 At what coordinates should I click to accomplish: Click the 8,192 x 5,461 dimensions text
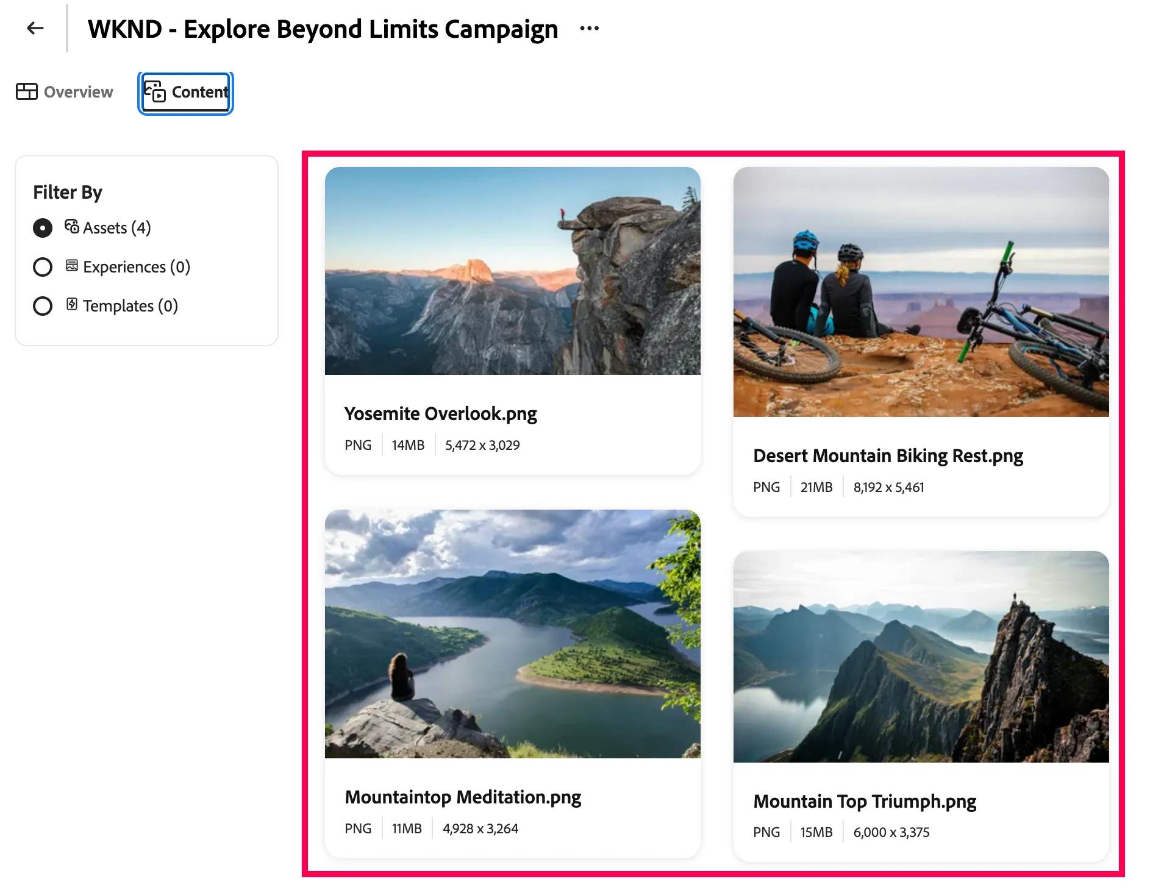[889, 487]
